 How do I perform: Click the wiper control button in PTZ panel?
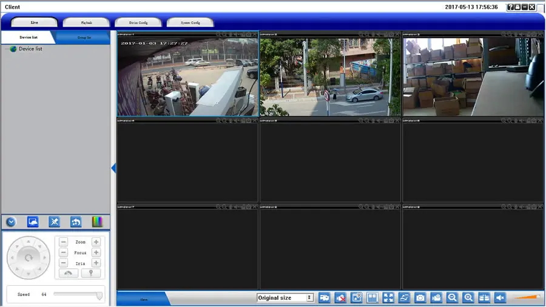[68, 273]
